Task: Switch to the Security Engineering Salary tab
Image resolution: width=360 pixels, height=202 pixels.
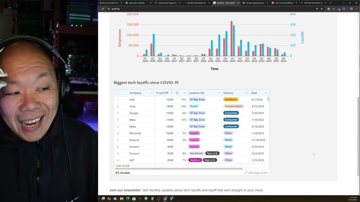Action: point(255,3)
